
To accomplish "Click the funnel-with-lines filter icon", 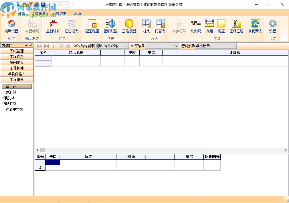I will (x=61, y=46).
